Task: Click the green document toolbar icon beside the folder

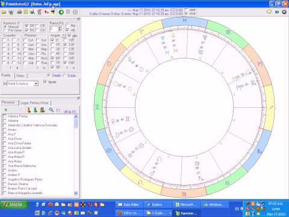Action: coord(11,12)
